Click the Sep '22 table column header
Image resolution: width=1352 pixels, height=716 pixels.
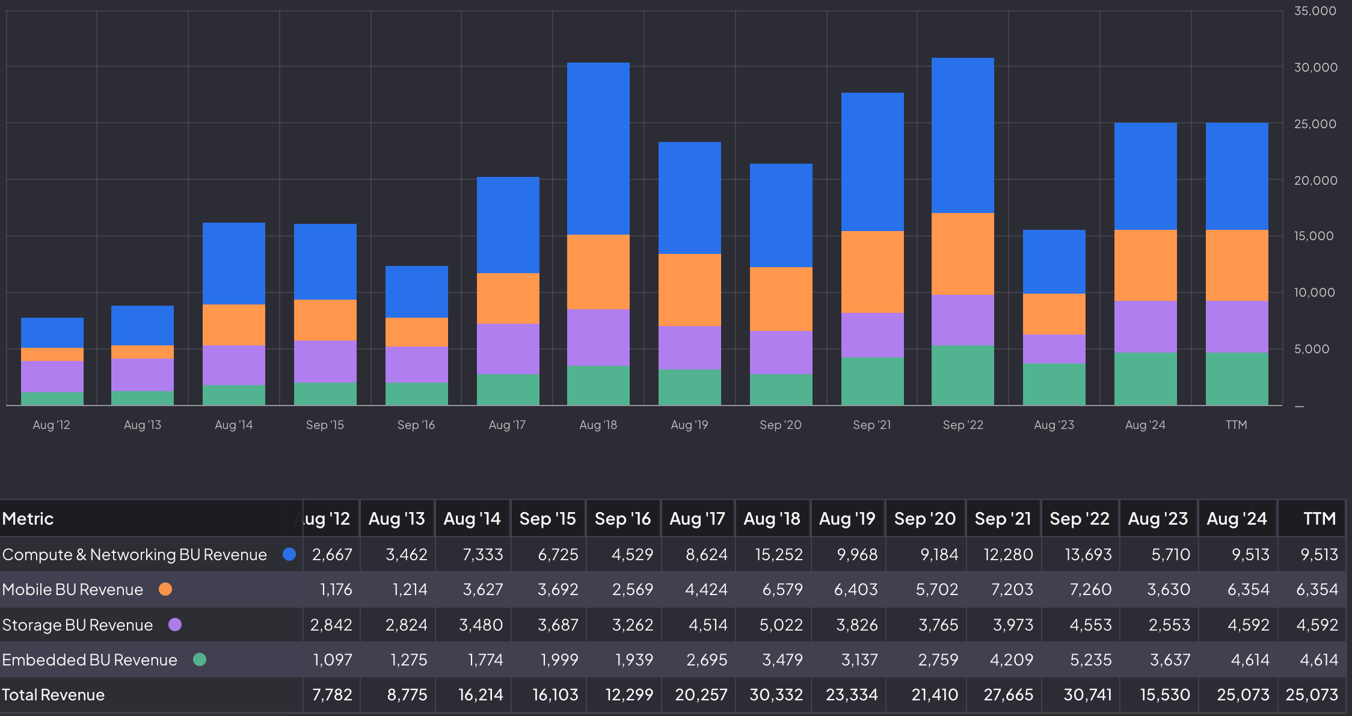pos(1079,519)
